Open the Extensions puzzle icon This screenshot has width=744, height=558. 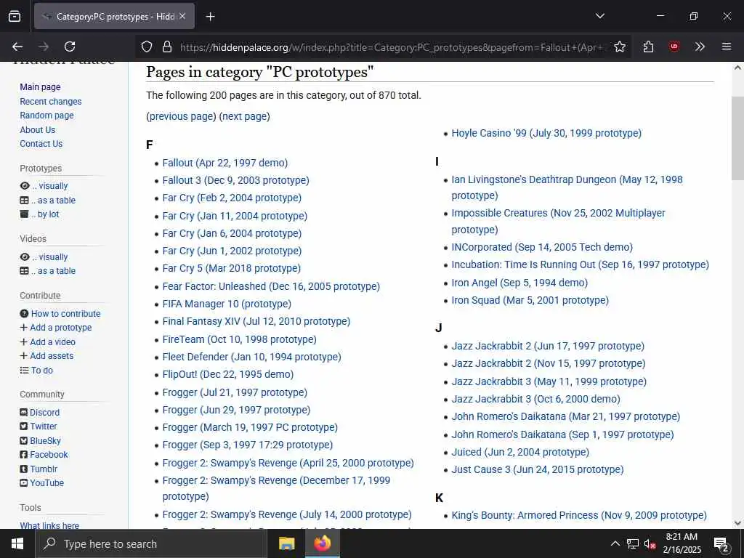(x=648, y=46)
